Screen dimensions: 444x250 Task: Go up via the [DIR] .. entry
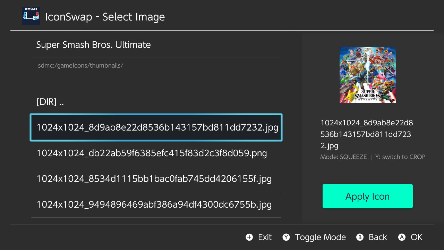(x=156, y=102)
